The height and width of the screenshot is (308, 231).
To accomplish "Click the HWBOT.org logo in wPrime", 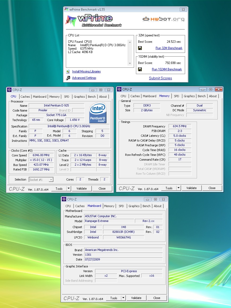I will pyautogui.click(x=164, y=19).
